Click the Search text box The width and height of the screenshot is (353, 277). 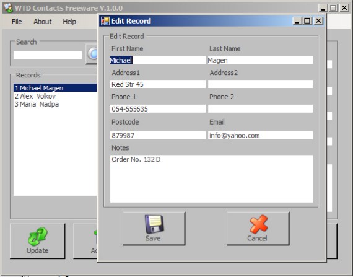pyautogui.click(x=48, y=55)
